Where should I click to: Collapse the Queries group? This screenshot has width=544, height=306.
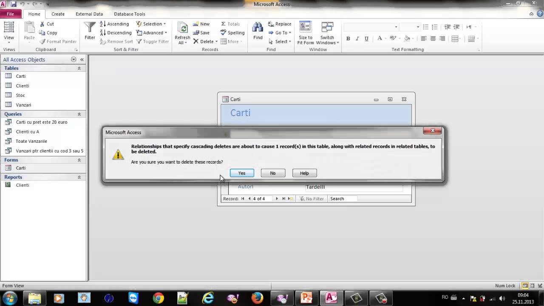[x=79, y=114]
